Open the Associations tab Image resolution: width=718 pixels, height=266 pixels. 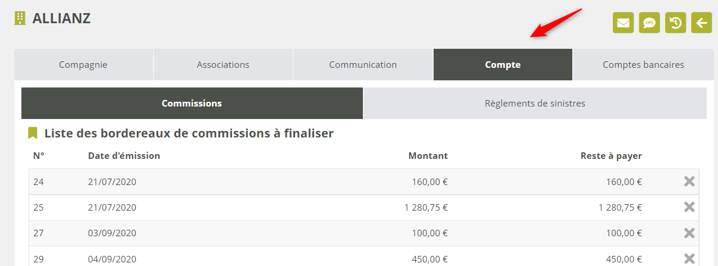223,65
